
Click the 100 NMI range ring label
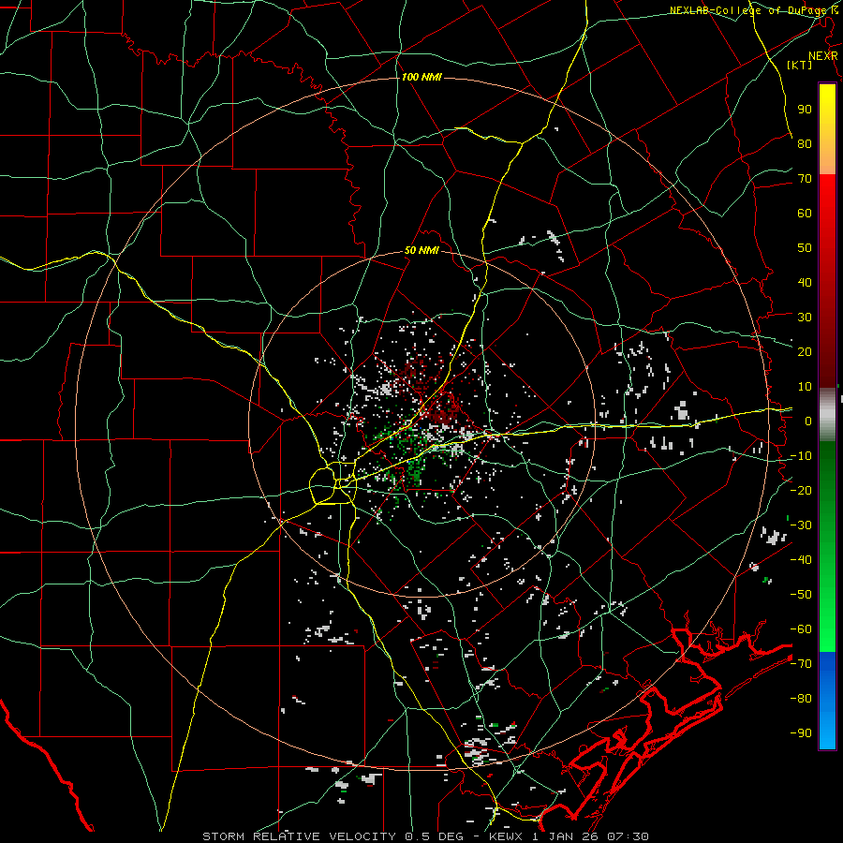click(x=421, y=78)
